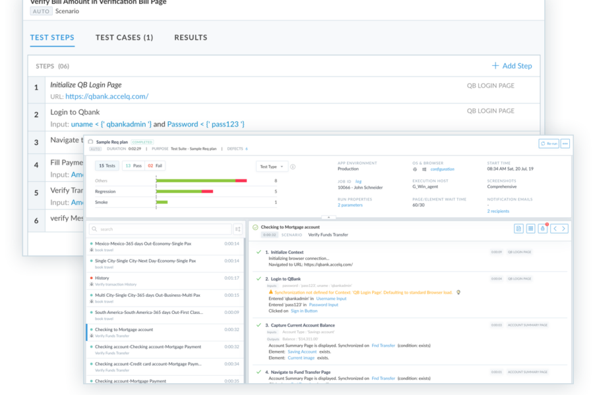Filter results by 02 Fail
The height and width of the screenshot is (395, 593).
point(154,167)
